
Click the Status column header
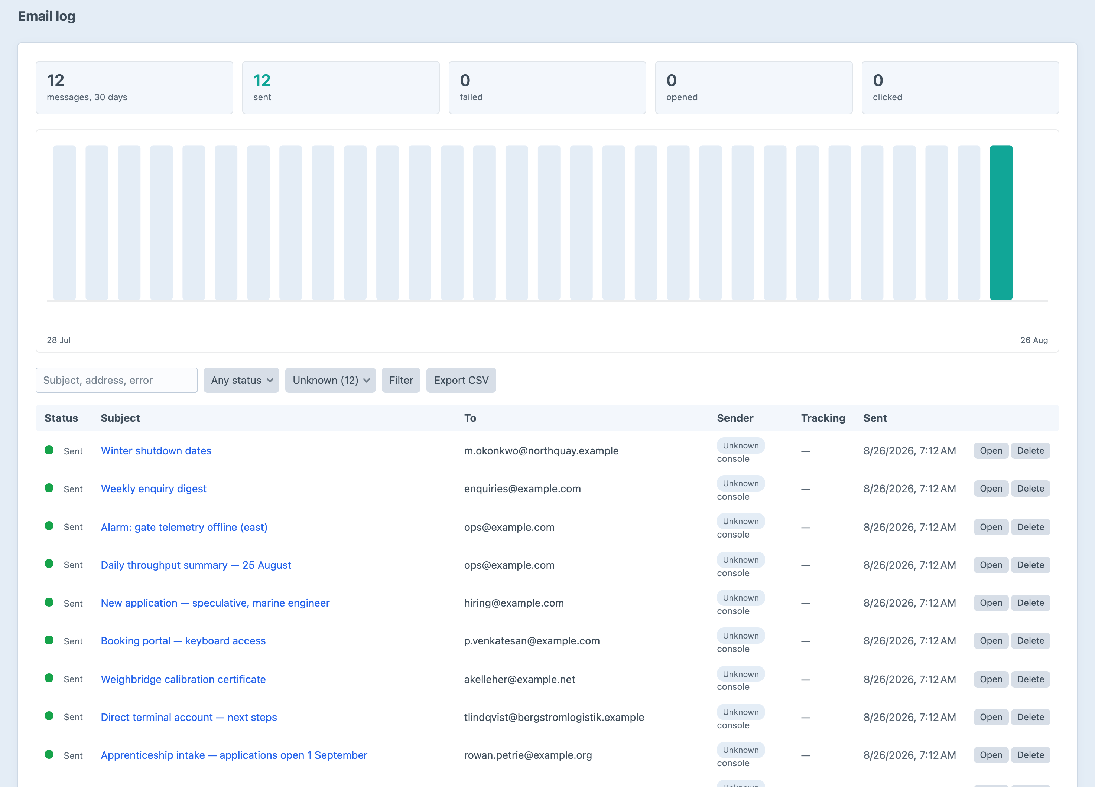pyautogui.click(x=61, y=418)
